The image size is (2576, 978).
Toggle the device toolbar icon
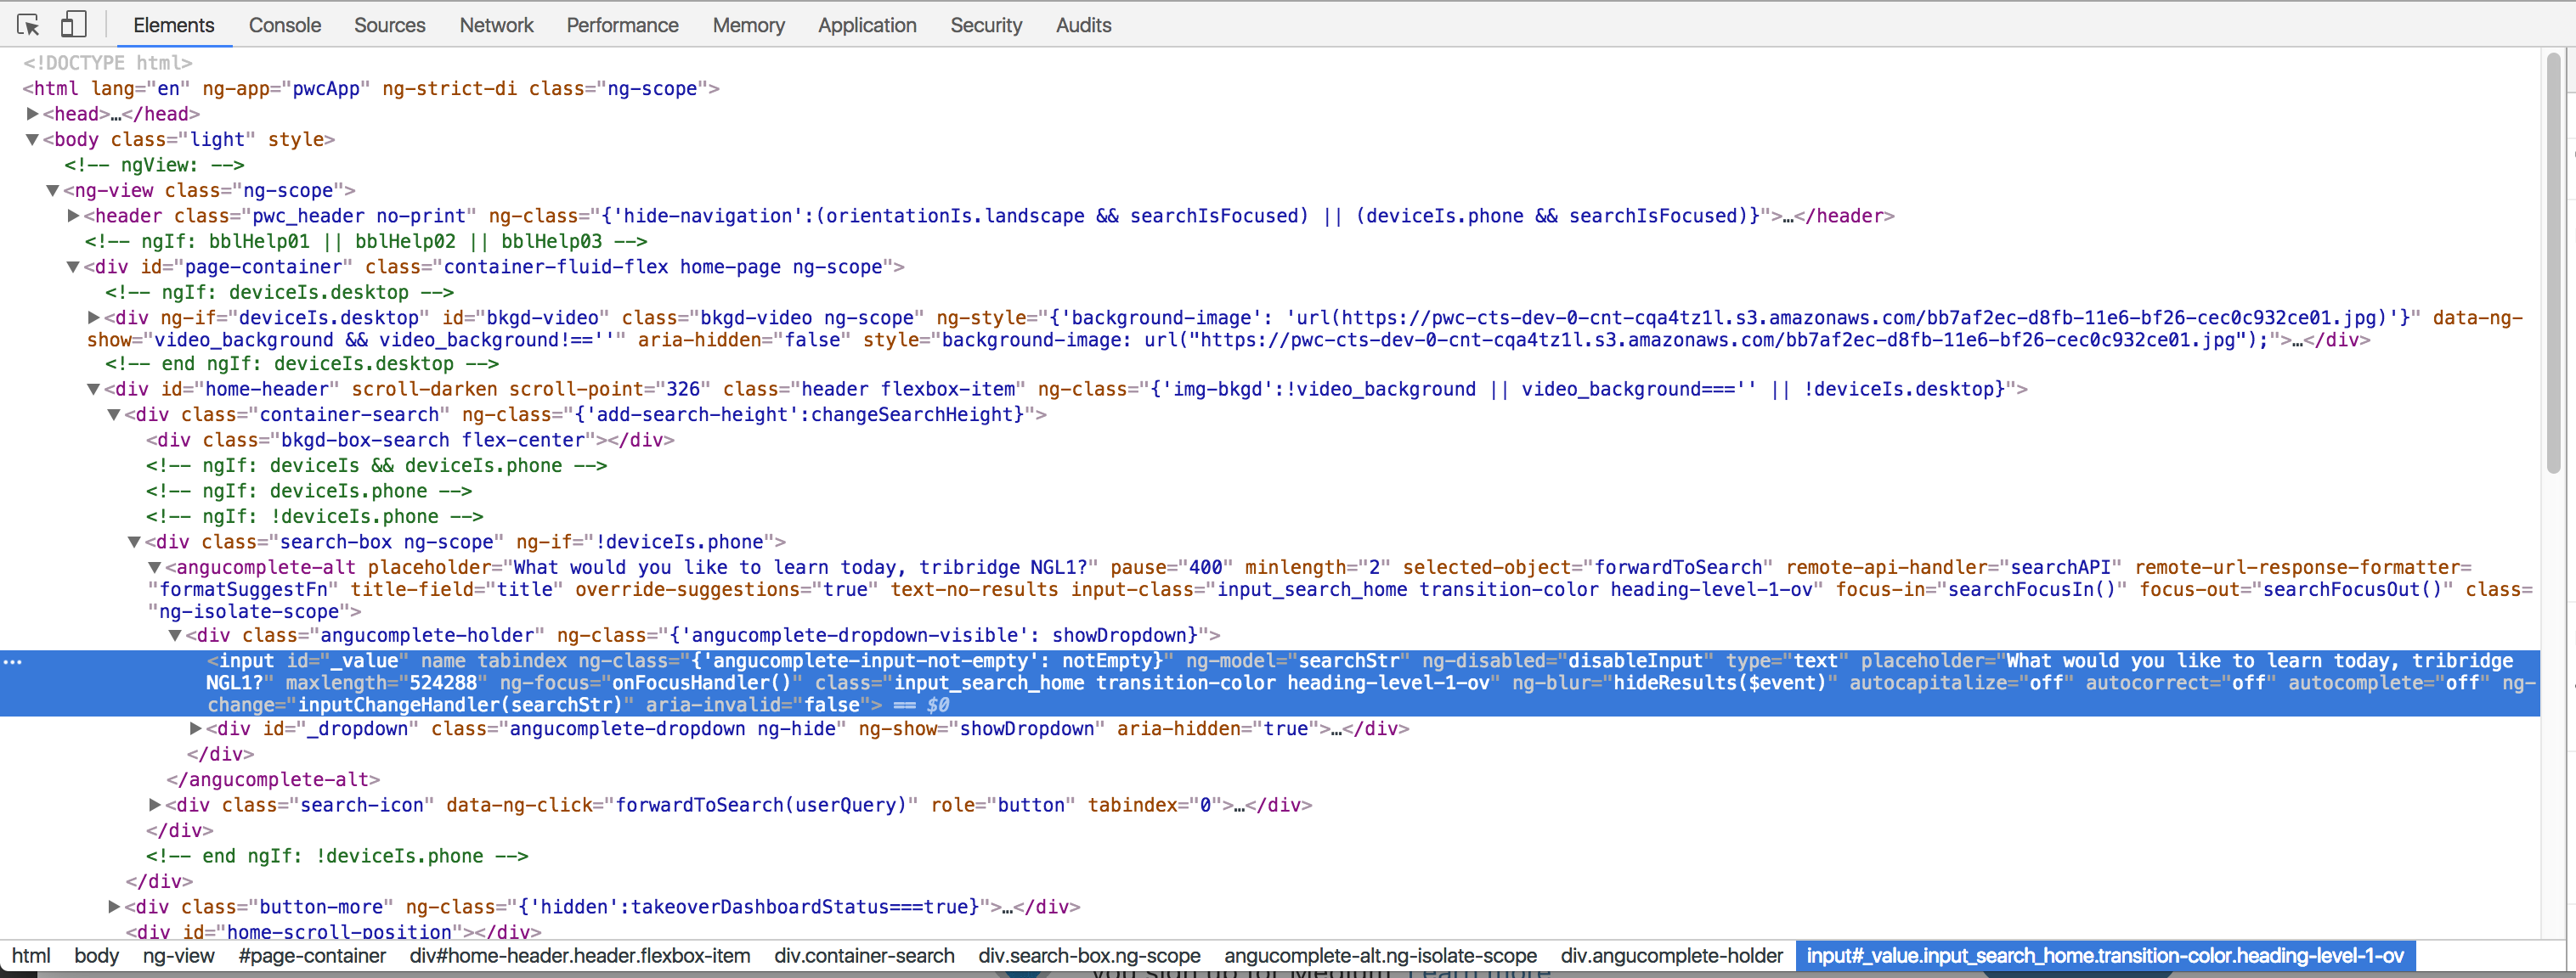coord(73,24)
